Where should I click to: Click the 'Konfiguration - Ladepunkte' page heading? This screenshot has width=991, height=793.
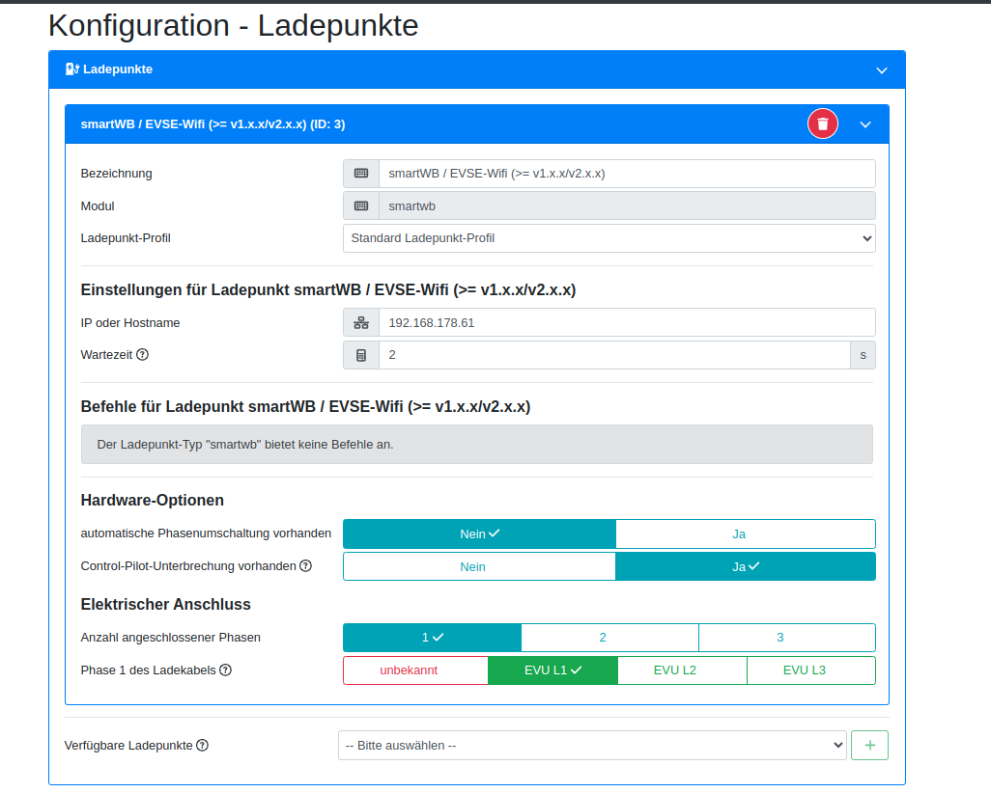coord(233,26)
